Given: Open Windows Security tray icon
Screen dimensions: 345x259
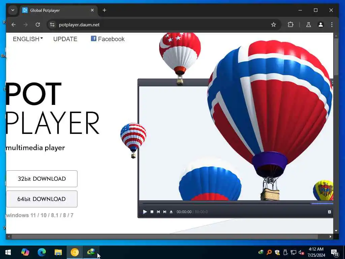Looking at the screenshot, I should pyautogui.click(x=277, y=252).
